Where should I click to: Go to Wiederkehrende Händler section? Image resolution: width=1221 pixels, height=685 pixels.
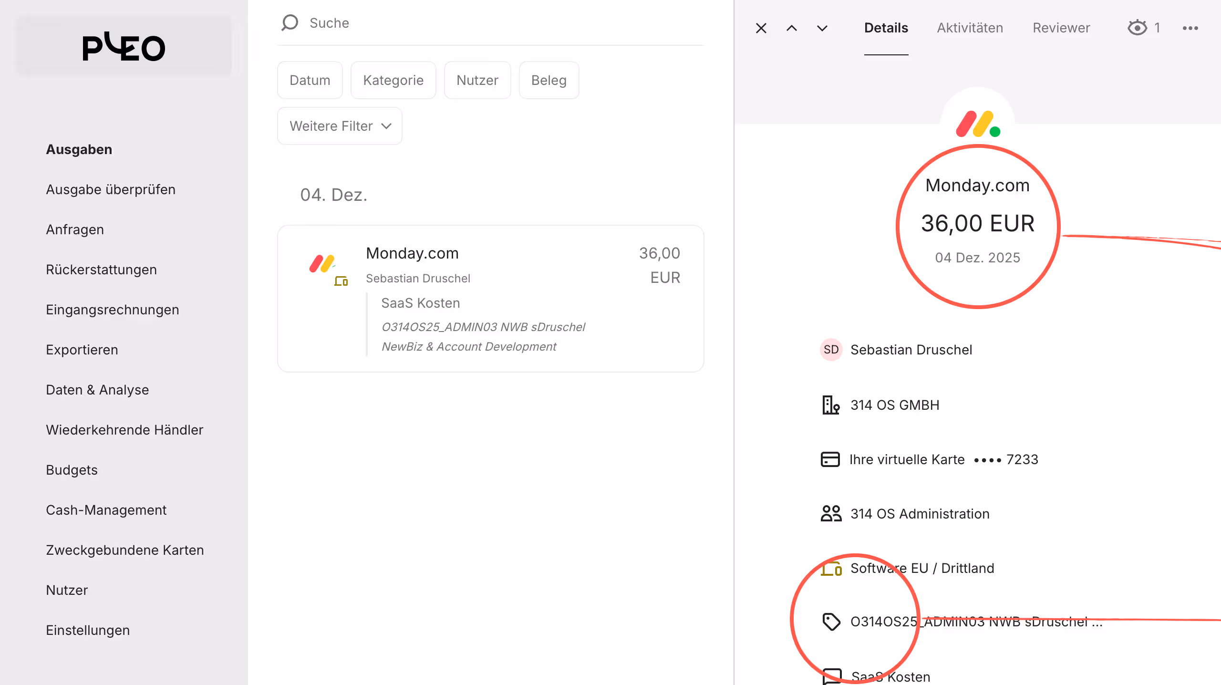click(124, 430)
